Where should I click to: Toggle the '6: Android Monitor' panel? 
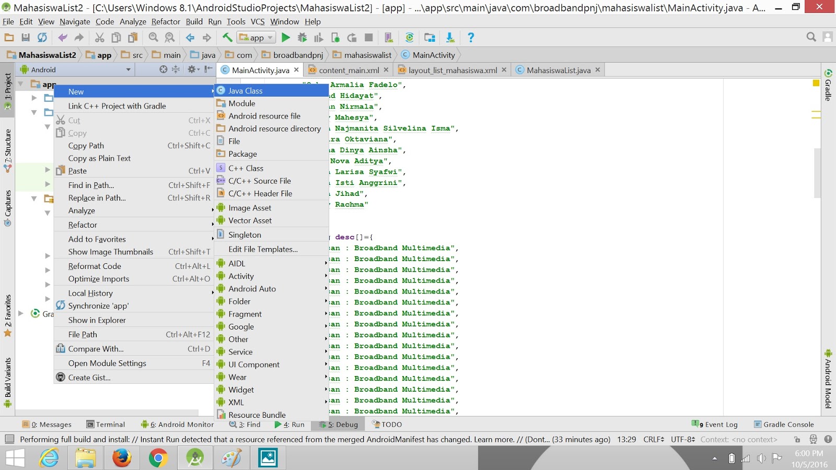pos(178,424)
